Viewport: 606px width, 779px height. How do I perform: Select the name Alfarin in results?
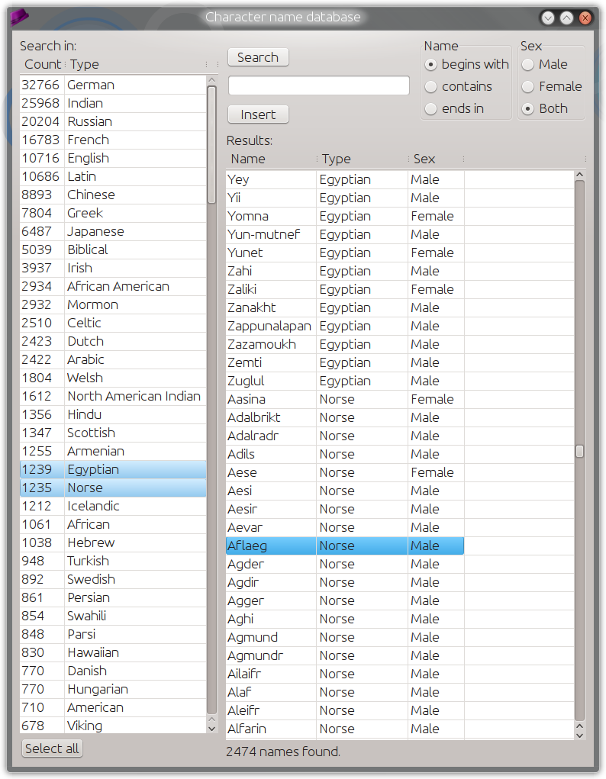coord(247,729)
